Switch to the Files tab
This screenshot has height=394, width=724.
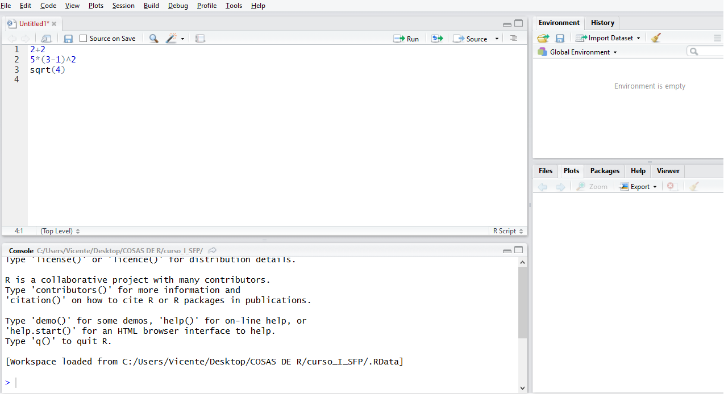(x=546, y=171)
